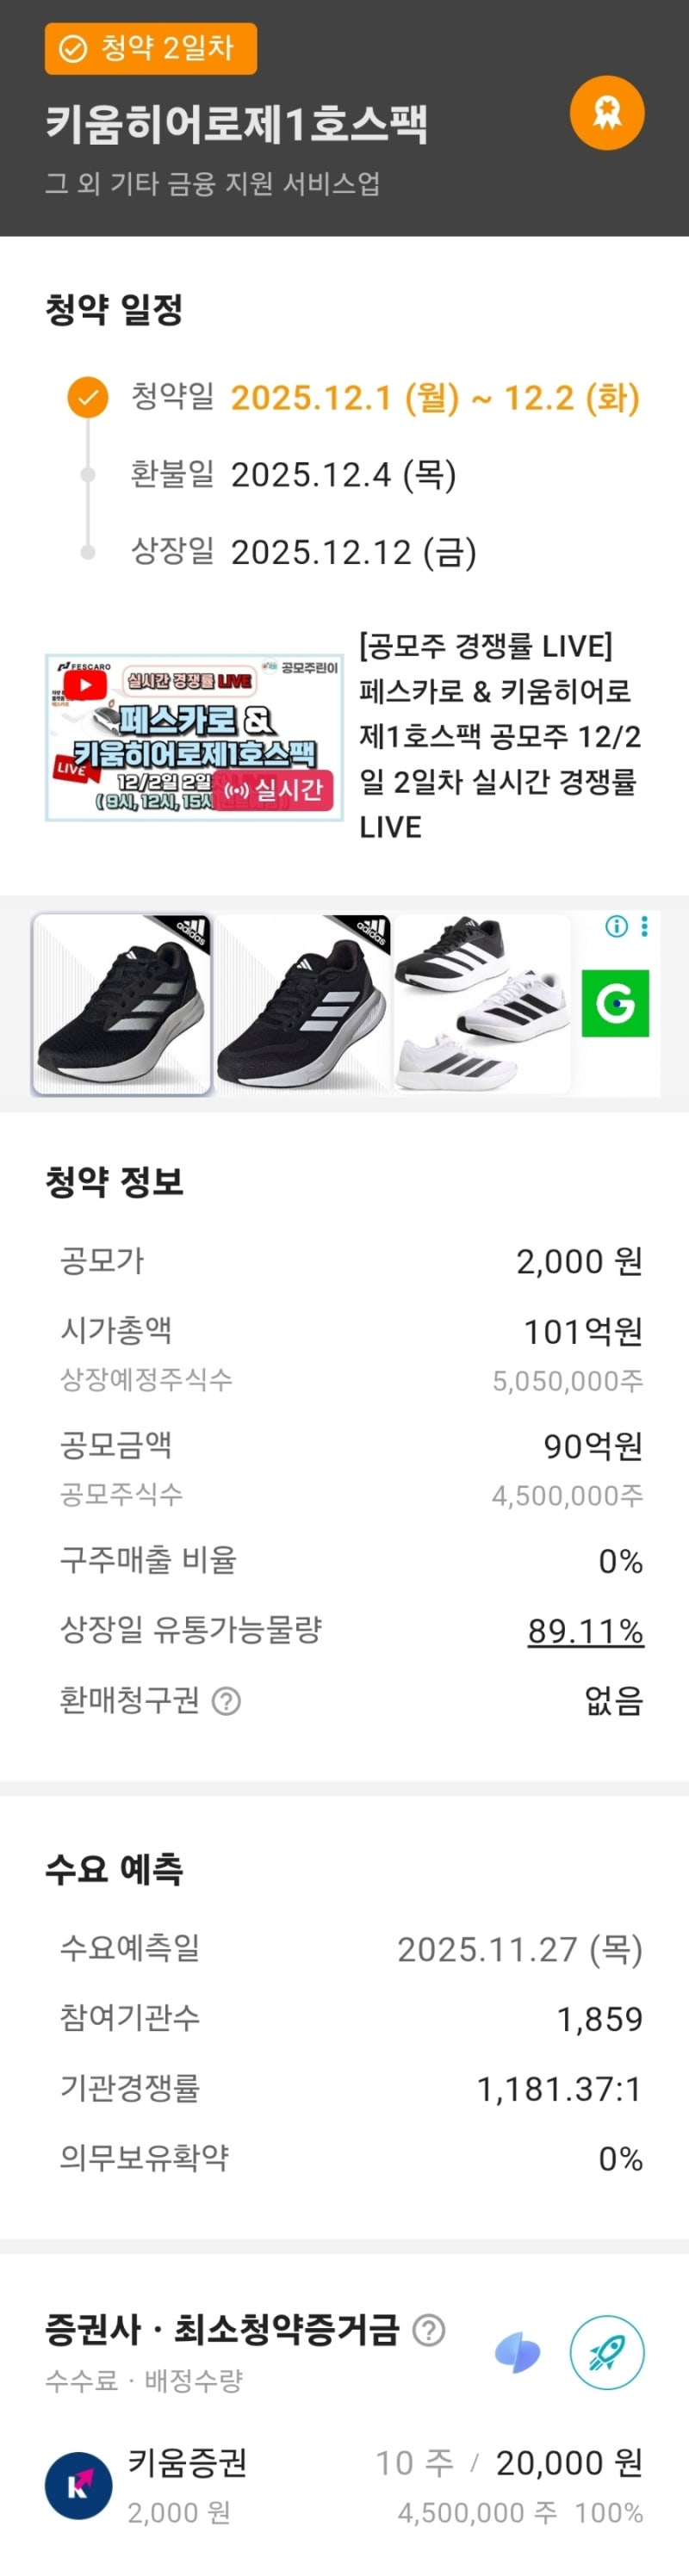Tap the first black Adidas shoe ad
Screen dimensions: 689x2576
click(x=122, y=1003)
